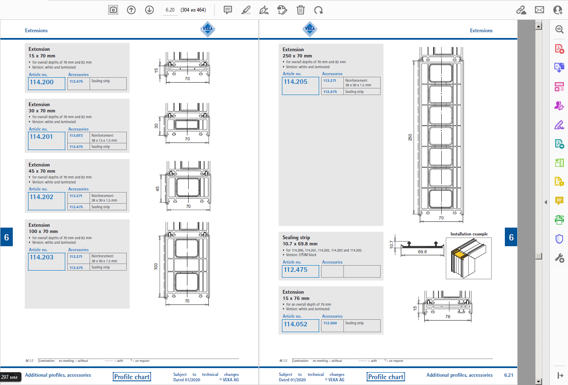Share a link to the file
Screen dimensions: 568x385
[521, 10]
